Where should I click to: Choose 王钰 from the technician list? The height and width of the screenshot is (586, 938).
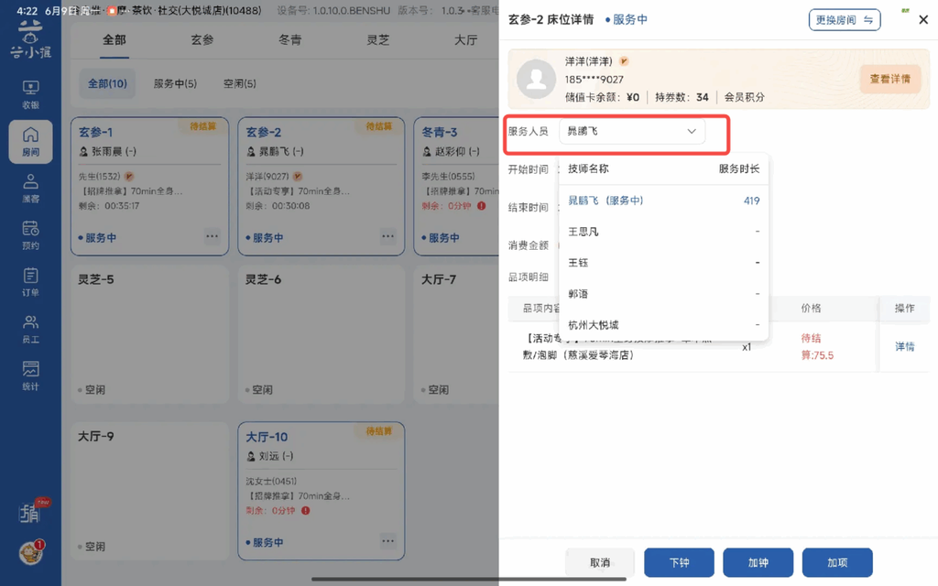[x=663, y=263]
